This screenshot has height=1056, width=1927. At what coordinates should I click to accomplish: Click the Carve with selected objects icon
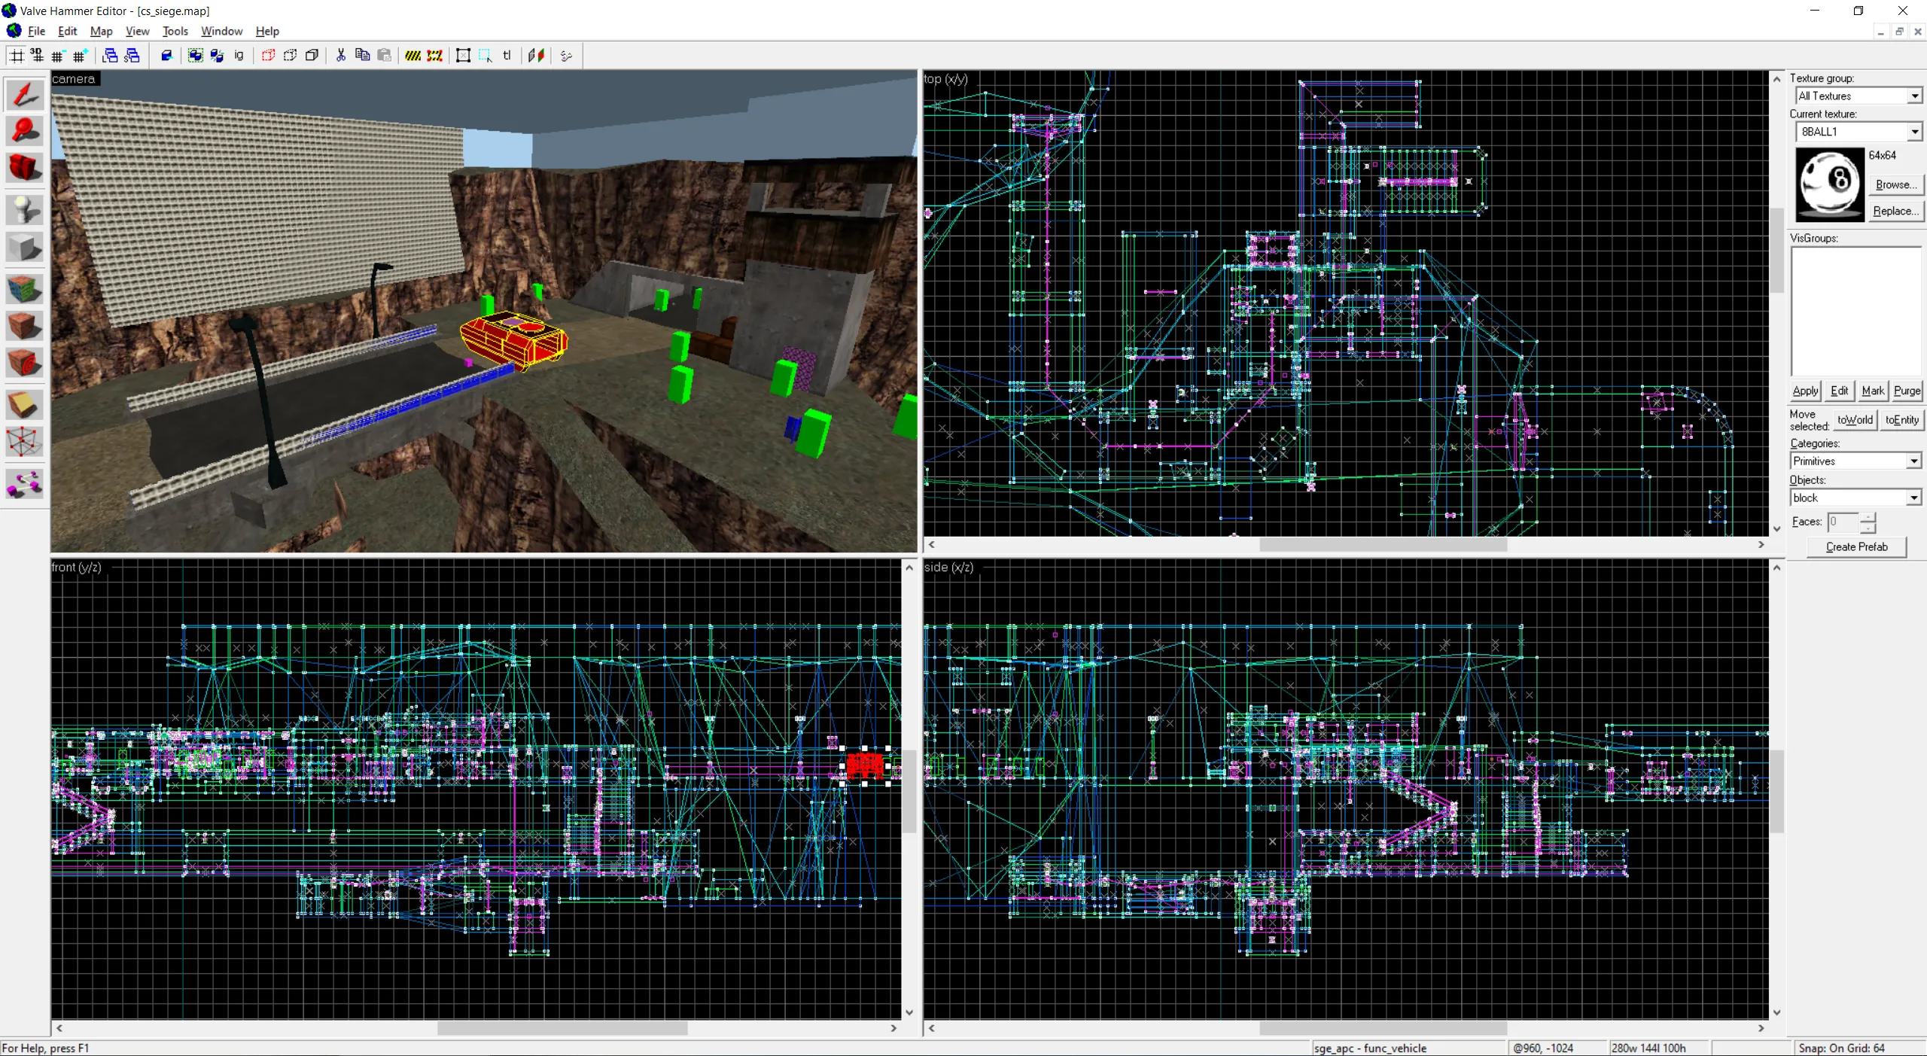(167, 56)
